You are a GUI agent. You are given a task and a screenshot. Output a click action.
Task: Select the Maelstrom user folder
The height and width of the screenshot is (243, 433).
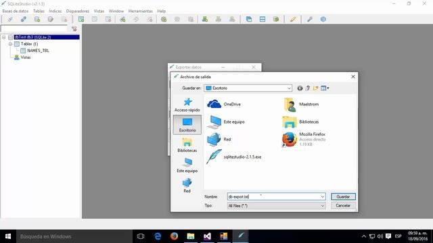click(x=300, y=104)
